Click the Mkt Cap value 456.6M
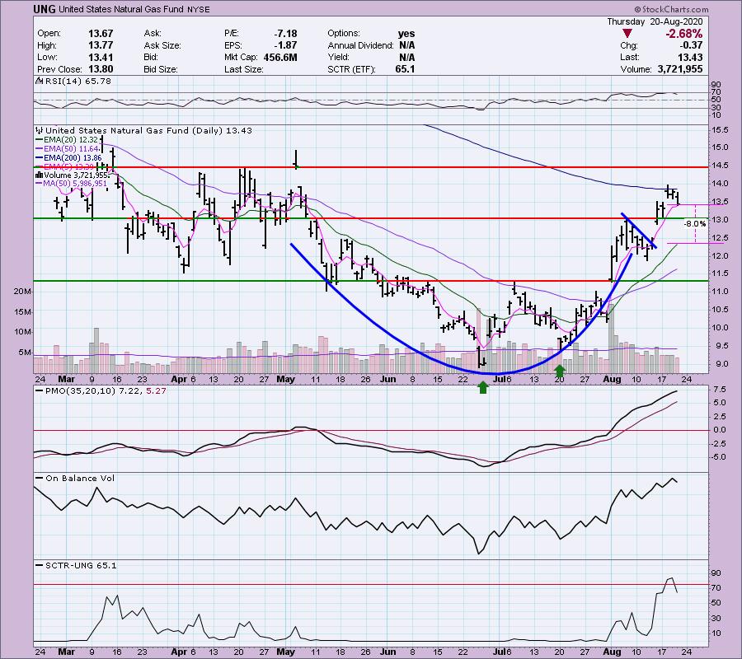This screenshot has height=659, width=742. click(280, 57)
